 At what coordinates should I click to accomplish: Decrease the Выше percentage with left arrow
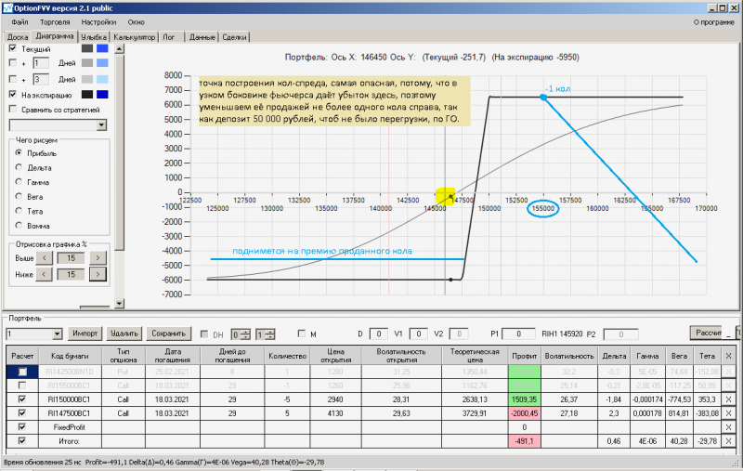(x=44, y=258)
